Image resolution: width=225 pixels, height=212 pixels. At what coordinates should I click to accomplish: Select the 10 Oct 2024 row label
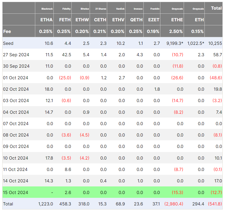tap(16, 158)
